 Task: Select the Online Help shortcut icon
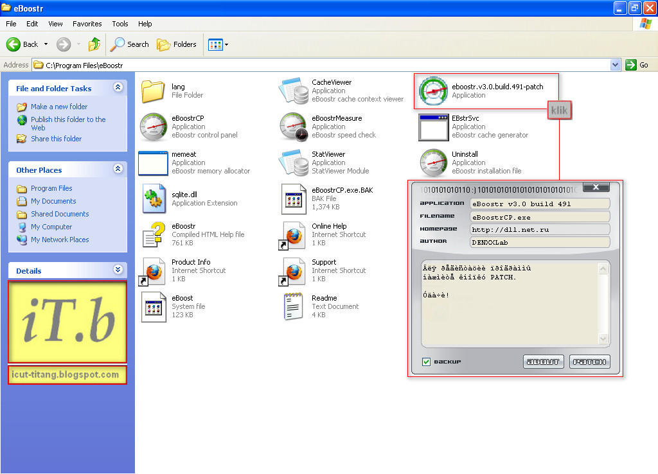coord(292,236)
